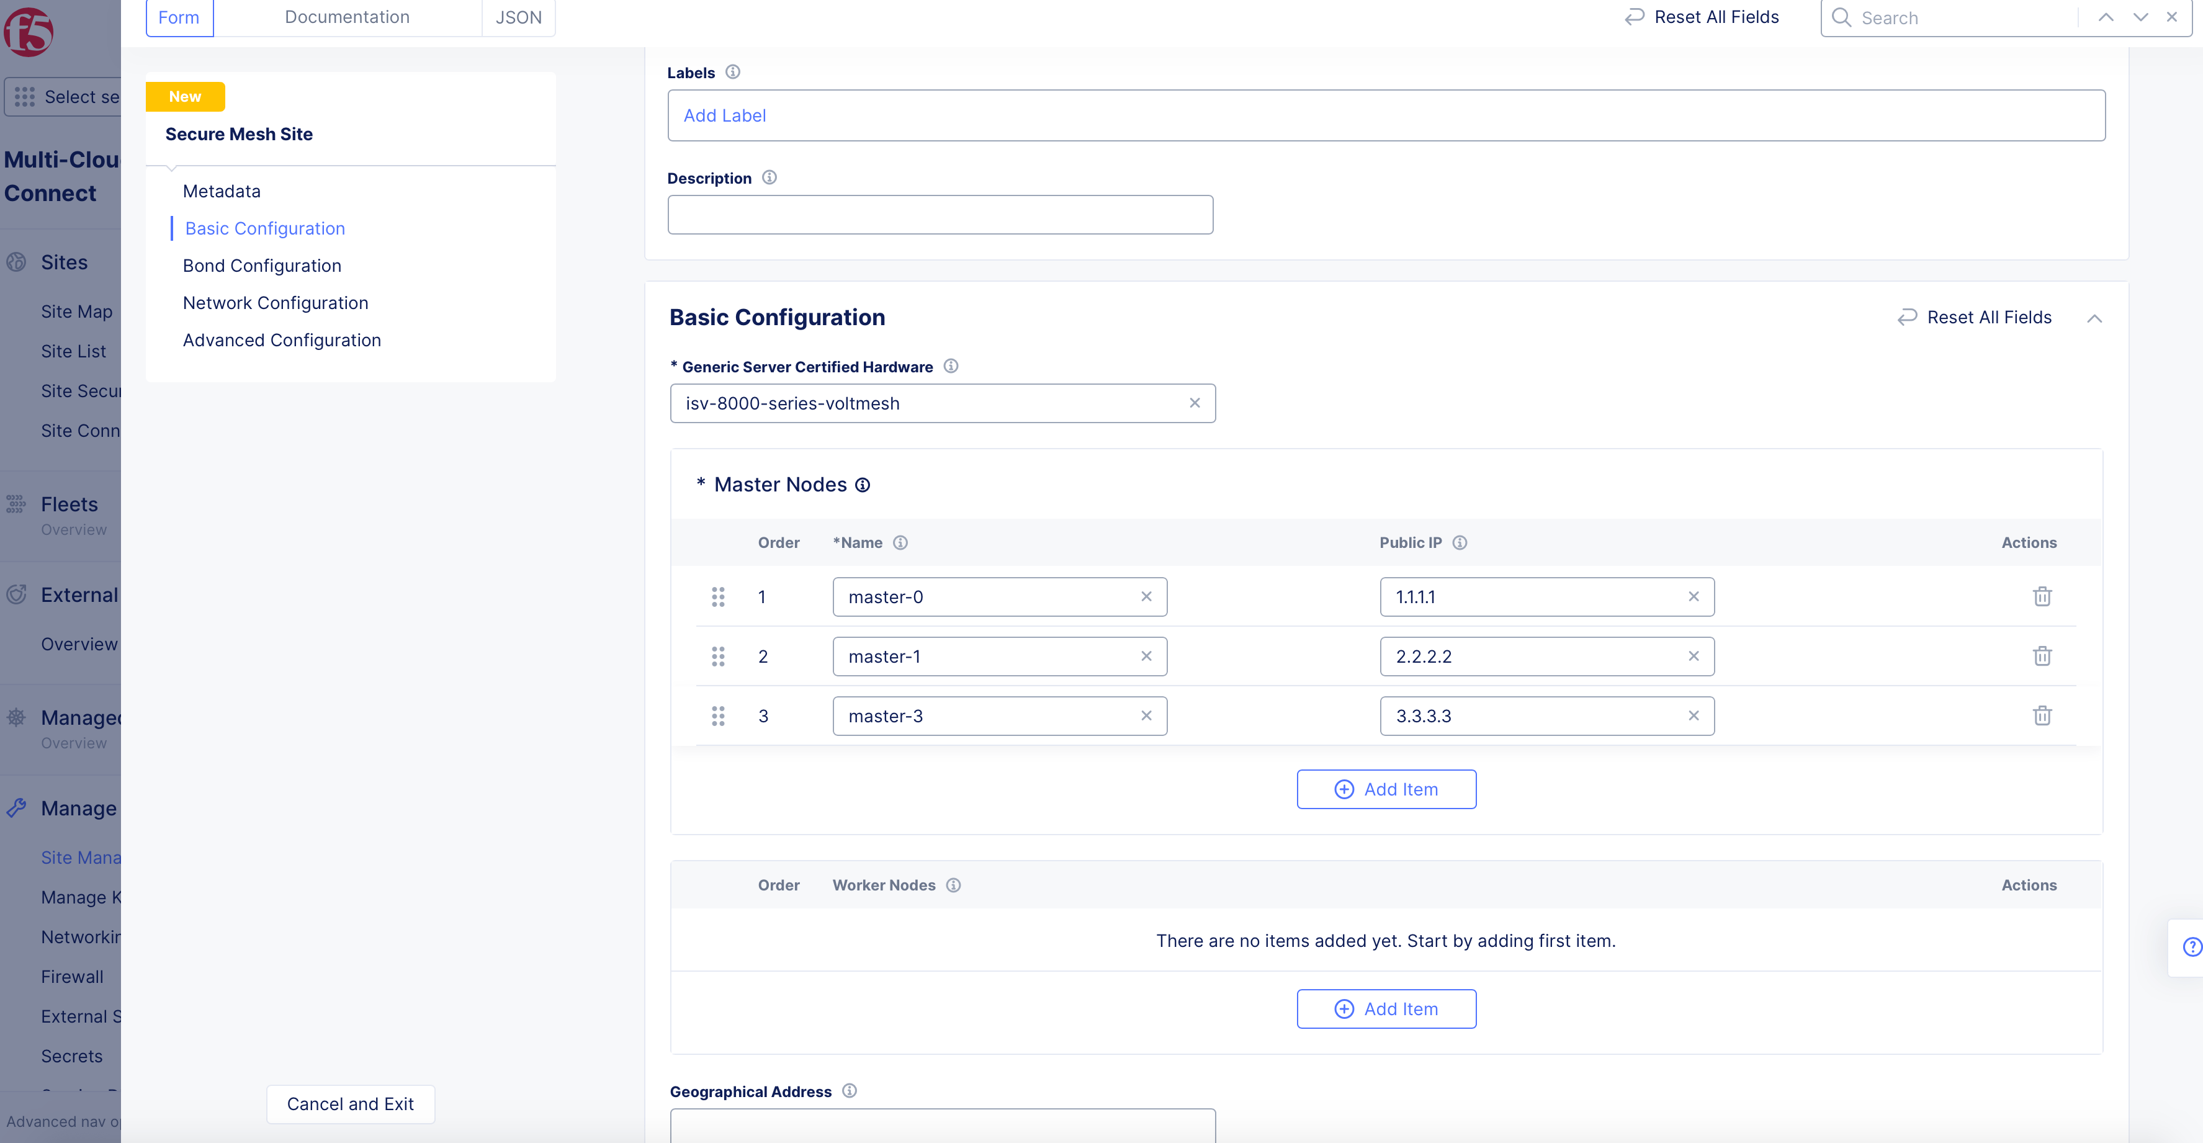Clear the isv-8000-series-voltmesh hardware selection
2203x1143 pixels.
1195,403
